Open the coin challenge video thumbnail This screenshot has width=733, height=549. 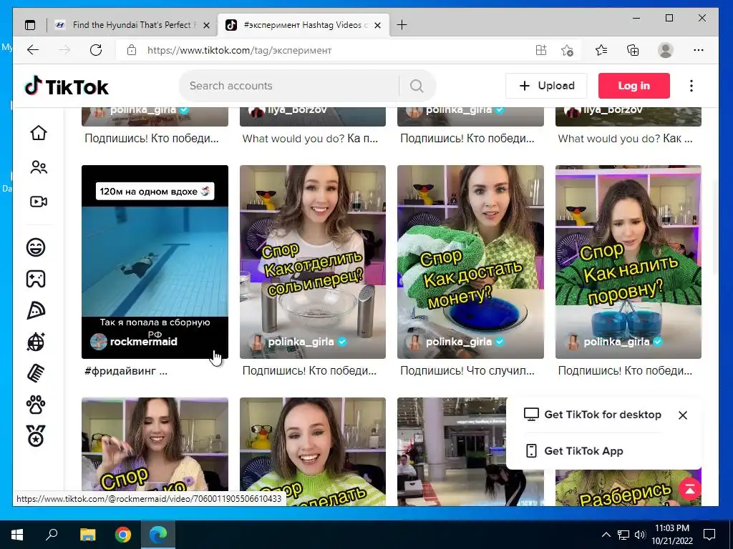pyautogui.click(x=470, y=262)
